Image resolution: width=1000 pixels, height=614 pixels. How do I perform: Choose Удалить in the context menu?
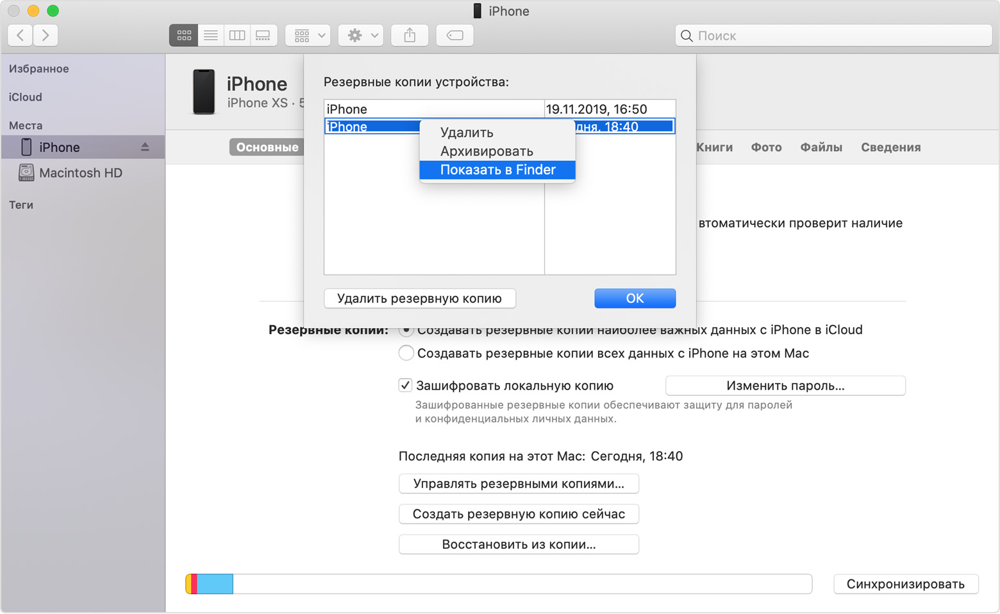[x=497, y=133]
